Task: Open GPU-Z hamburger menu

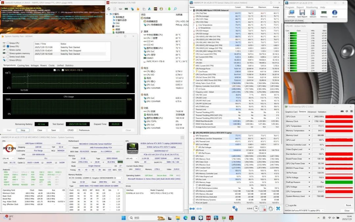Action: tap(351, 111)
